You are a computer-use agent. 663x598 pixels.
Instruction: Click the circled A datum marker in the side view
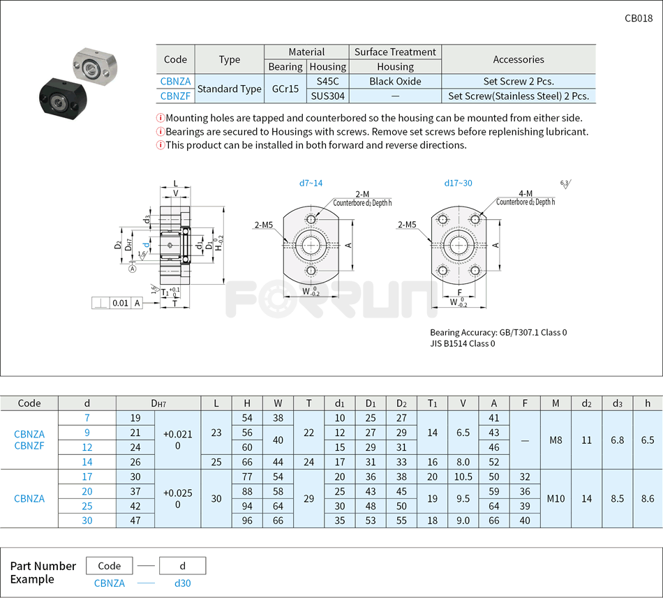(x=133, y=269)
